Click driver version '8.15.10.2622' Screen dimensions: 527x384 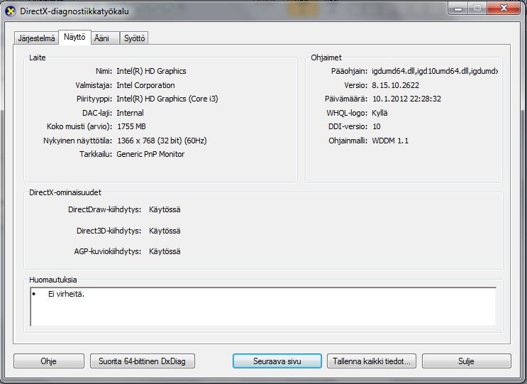395,85
